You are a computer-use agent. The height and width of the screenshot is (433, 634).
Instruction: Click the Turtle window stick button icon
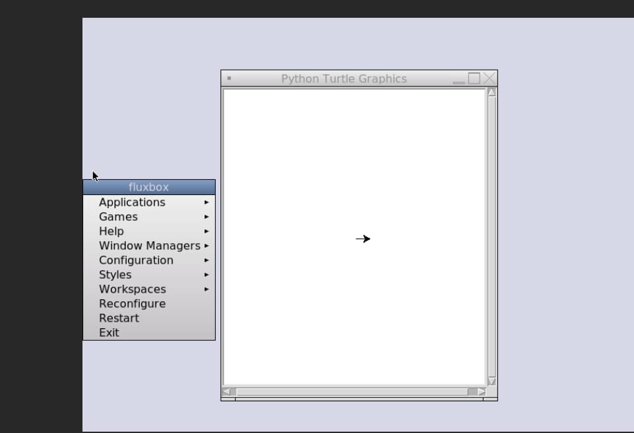(x=230, y=78)
